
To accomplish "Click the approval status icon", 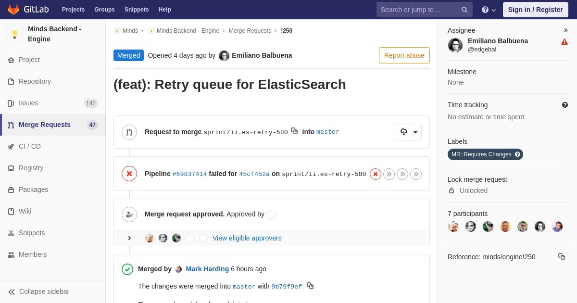I will 129,215.
